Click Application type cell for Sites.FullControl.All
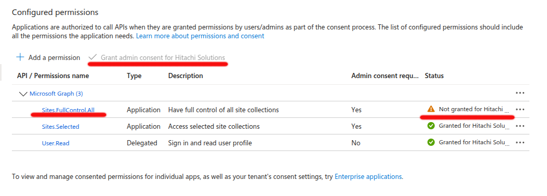Viewport: 547px width, 196px height. [x=143, y=110]
